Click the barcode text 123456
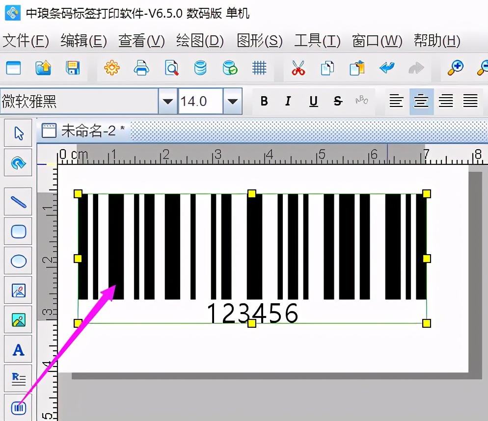The width and height of the screenshot is (488, 421). (252, 314)
